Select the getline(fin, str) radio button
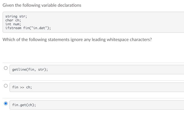The height and width of the screenshot is (115, 184). click(x=6, y=68)
